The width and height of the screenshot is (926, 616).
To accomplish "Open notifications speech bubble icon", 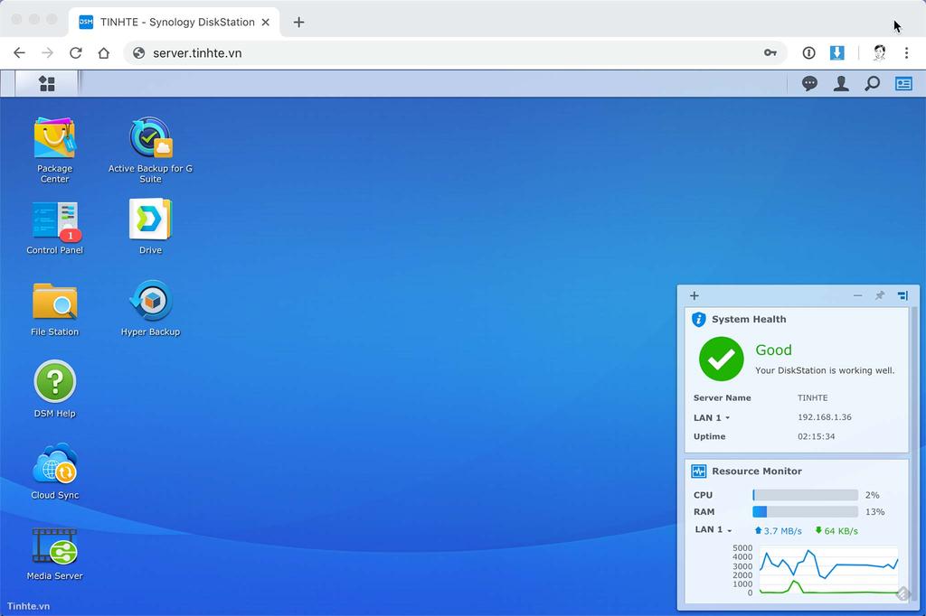I will [x=809, y=84].
